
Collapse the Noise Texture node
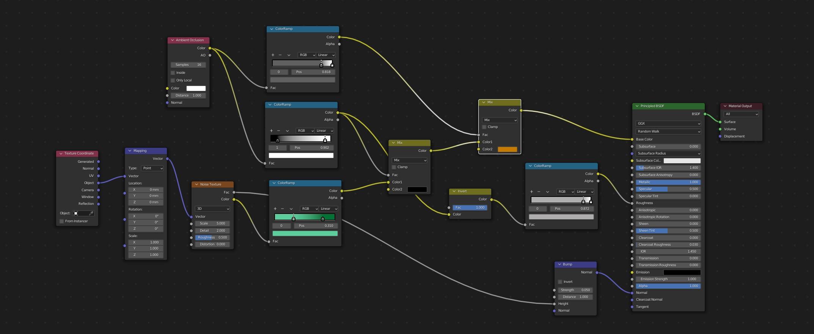pyautogui.click(x=196, y=184)
